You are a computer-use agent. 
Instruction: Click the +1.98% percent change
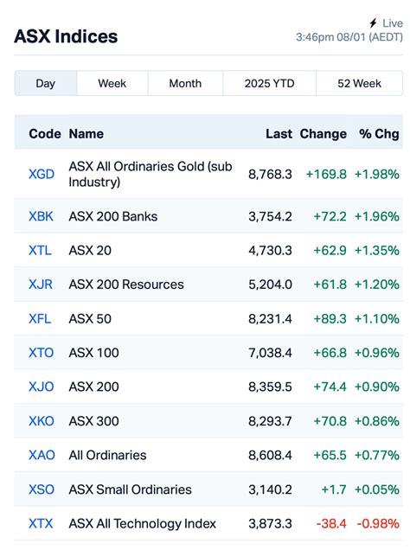[x=376, y=174]
